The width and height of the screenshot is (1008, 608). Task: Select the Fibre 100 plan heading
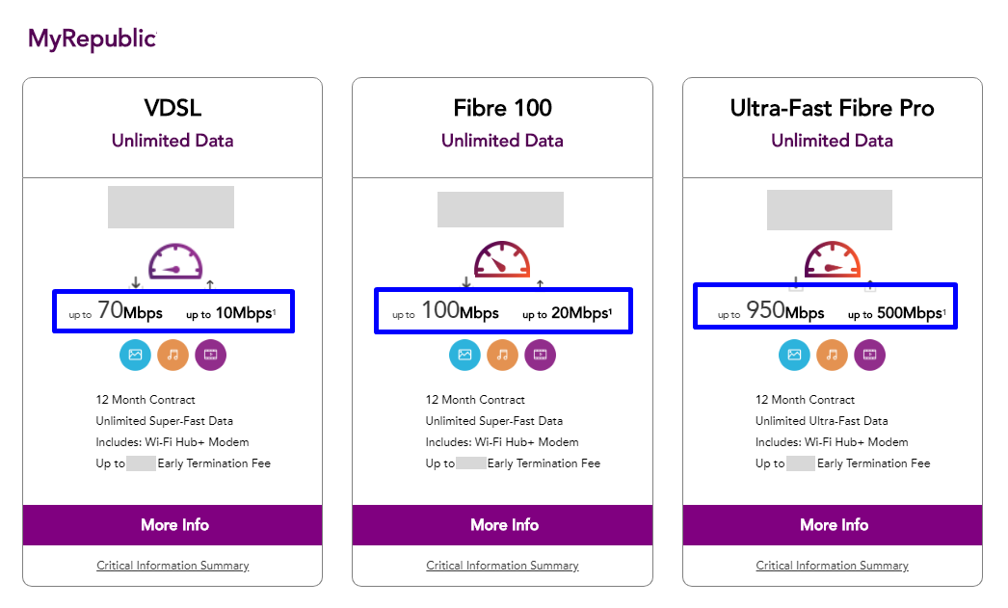[502, 108]
